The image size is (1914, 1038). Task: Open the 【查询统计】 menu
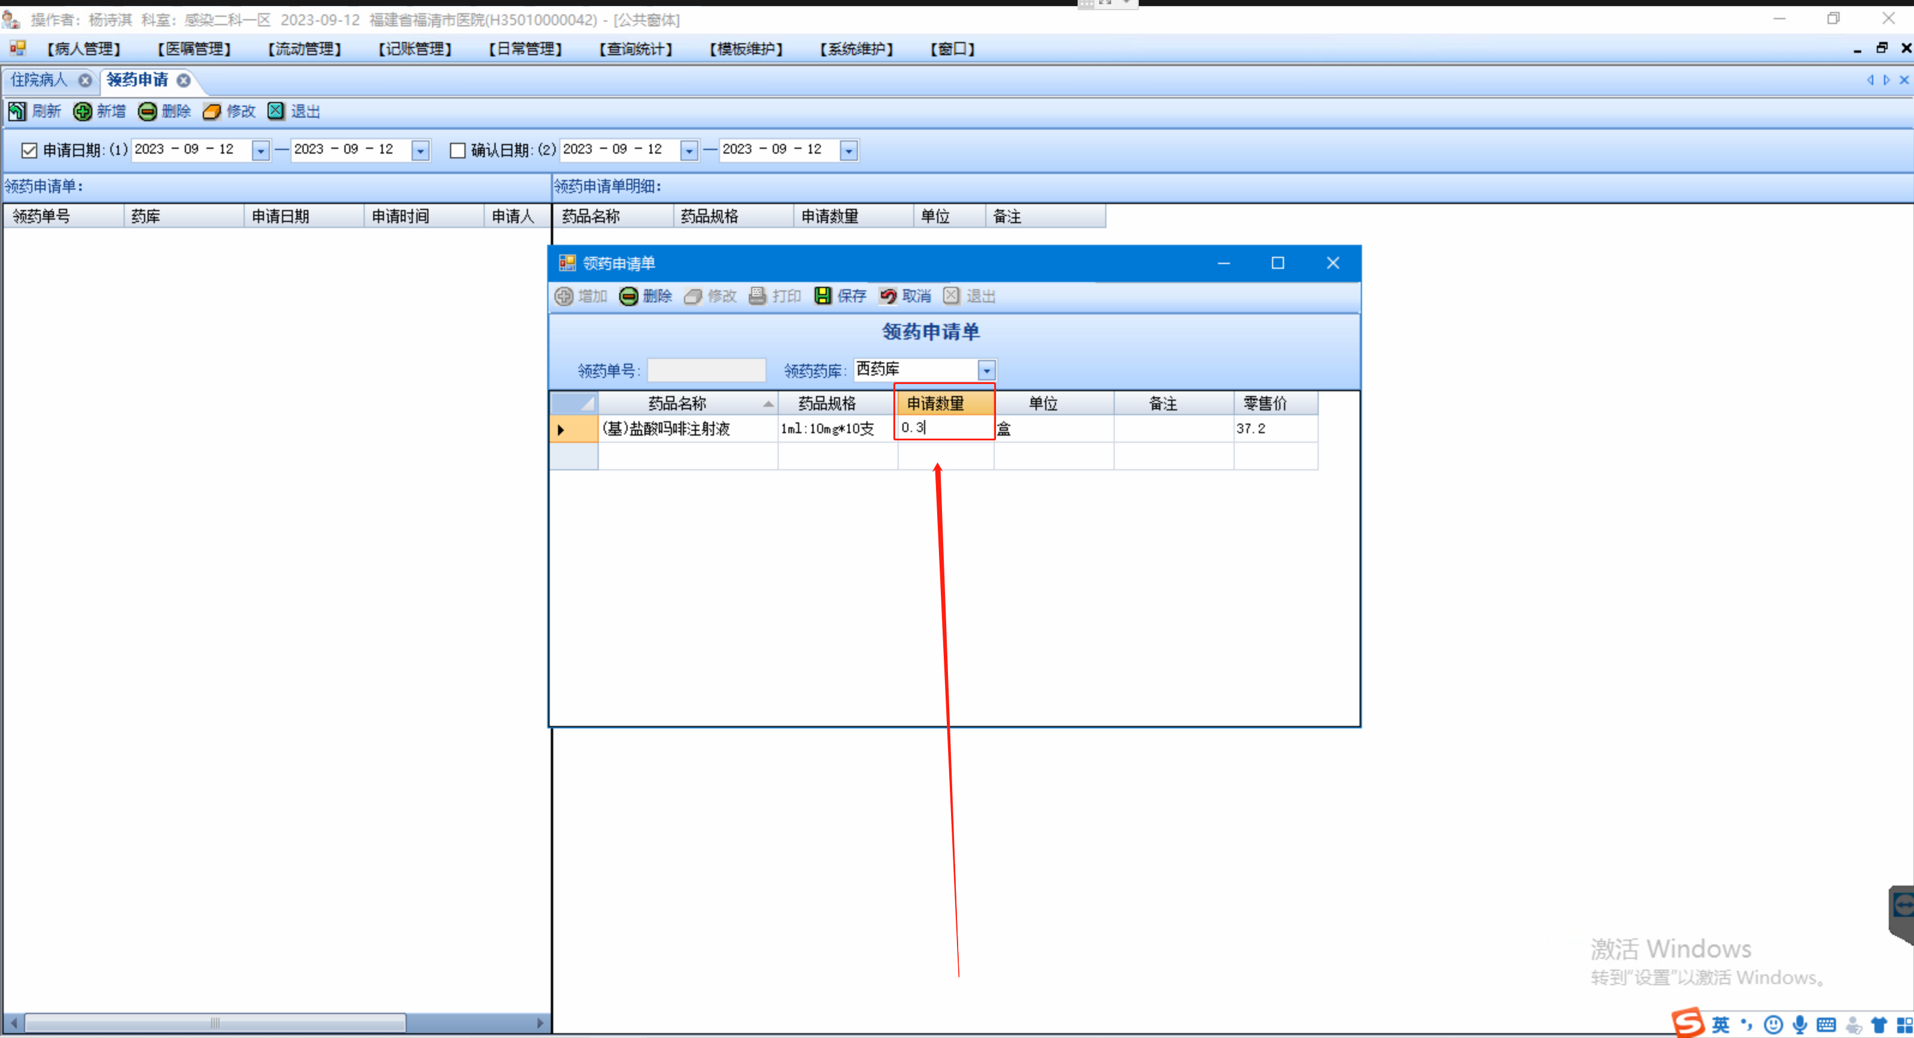point(635,49)
